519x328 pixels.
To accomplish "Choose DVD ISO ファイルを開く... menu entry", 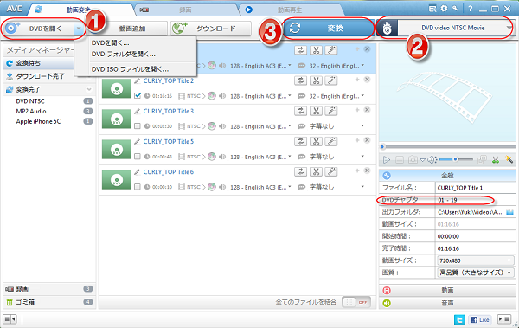I will [130, 69].
